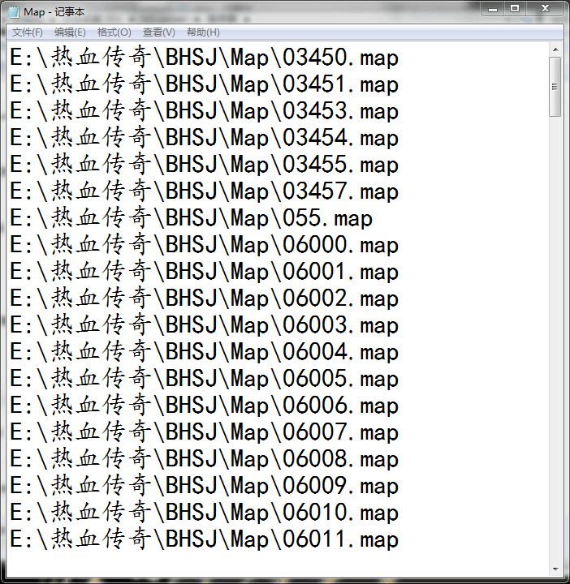
Task: Place cursor in the 06011.map line
Action: click(x=204, y=540)
